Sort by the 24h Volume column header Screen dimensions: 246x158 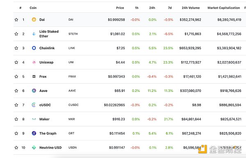coord(191,8)
